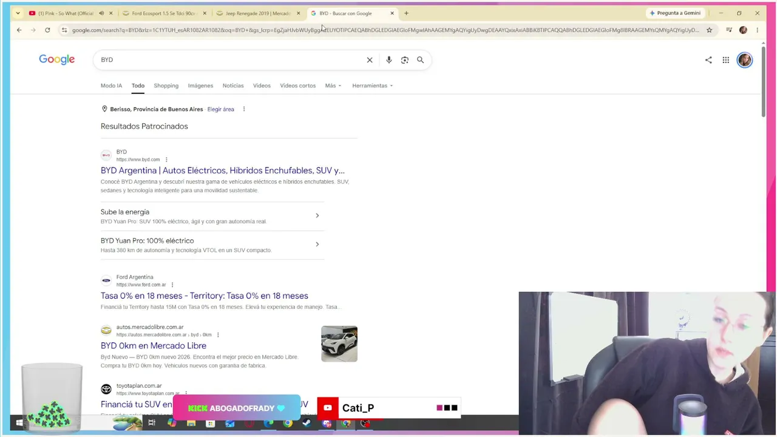
Task: Click the Elegir área link
Action: [220, 109]
